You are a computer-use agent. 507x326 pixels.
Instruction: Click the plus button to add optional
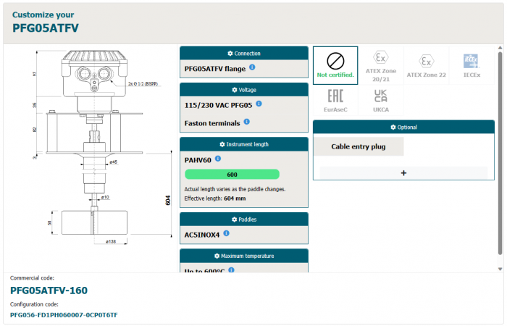(x=403, y=173)
